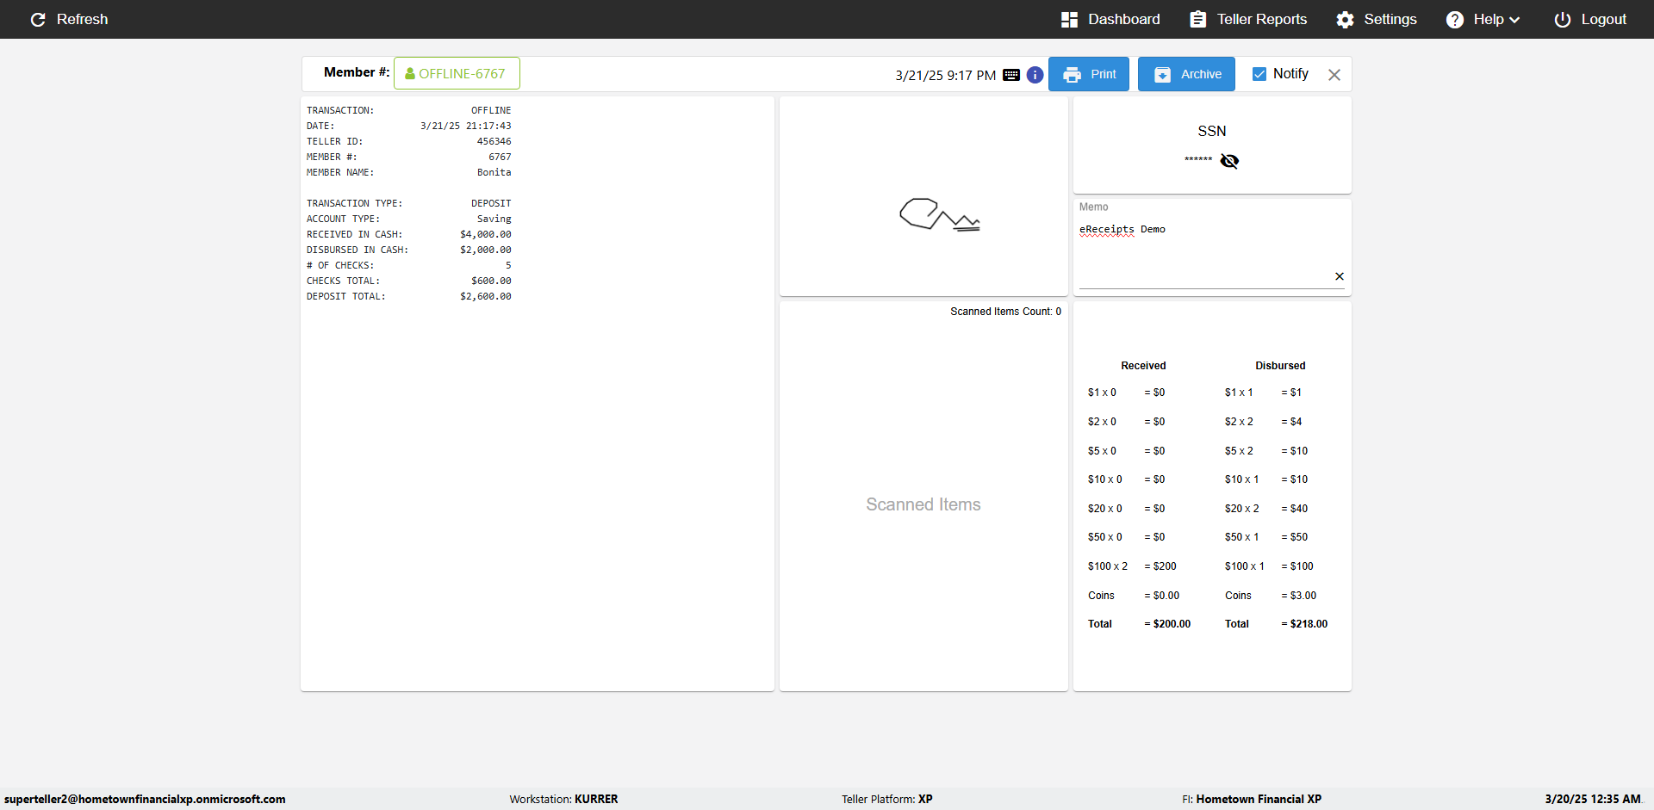Click the MEMBER NAME Bonita line

408,172
